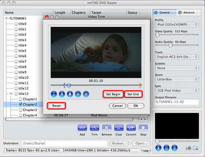This screenshot has width=205, height=157.
Task: Open the Track dropdown
Action: pos(177,57)
